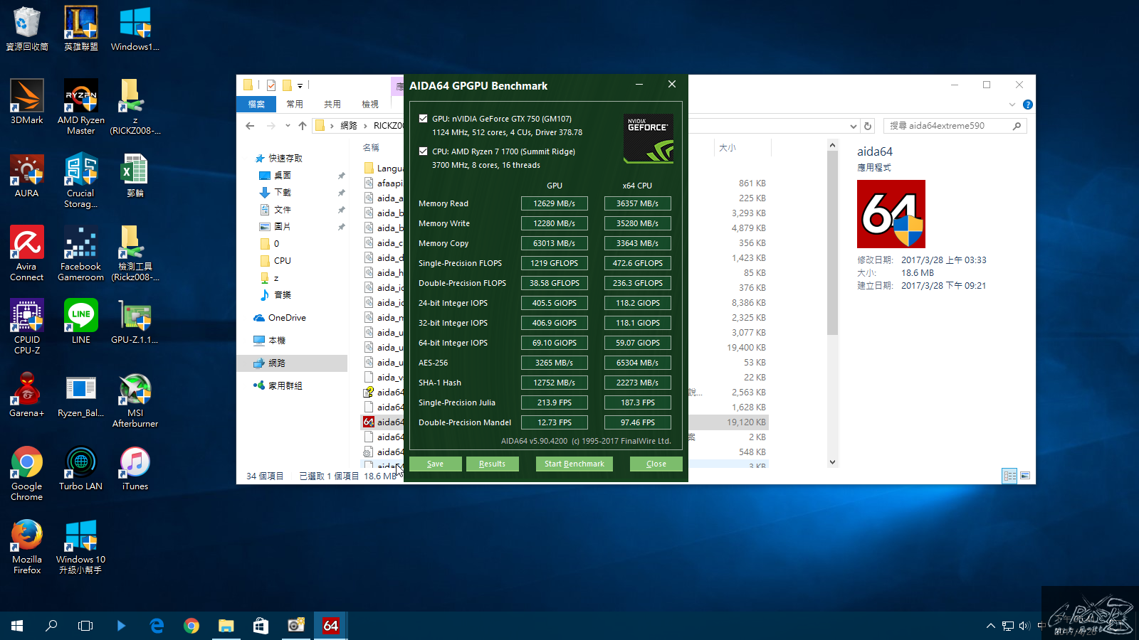Open the Explorer address bar history dropdown

pos(854,126)
